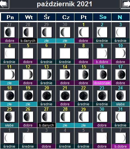The height and width of the screenshot is (149, 130).
Task: Open moon image for greyed November 1
Action: coord(9,138)
